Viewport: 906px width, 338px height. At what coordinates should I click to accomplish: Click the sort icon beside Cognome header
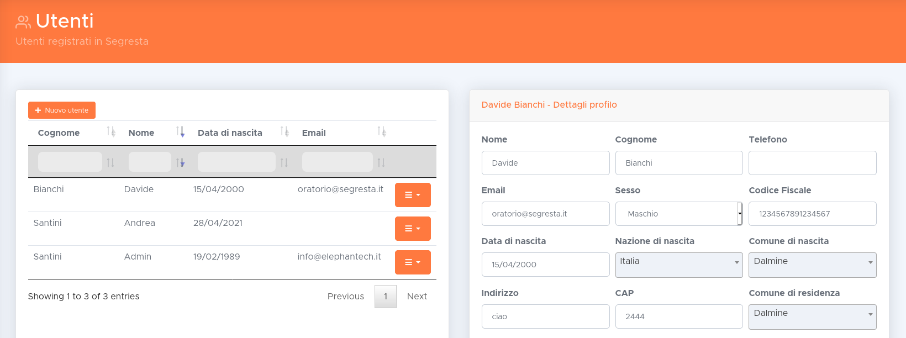coord(111,132)
